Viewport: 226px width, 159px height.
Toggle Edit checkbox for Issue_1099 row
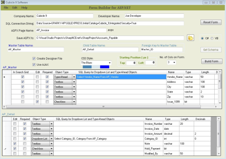(x=37, y=102)
